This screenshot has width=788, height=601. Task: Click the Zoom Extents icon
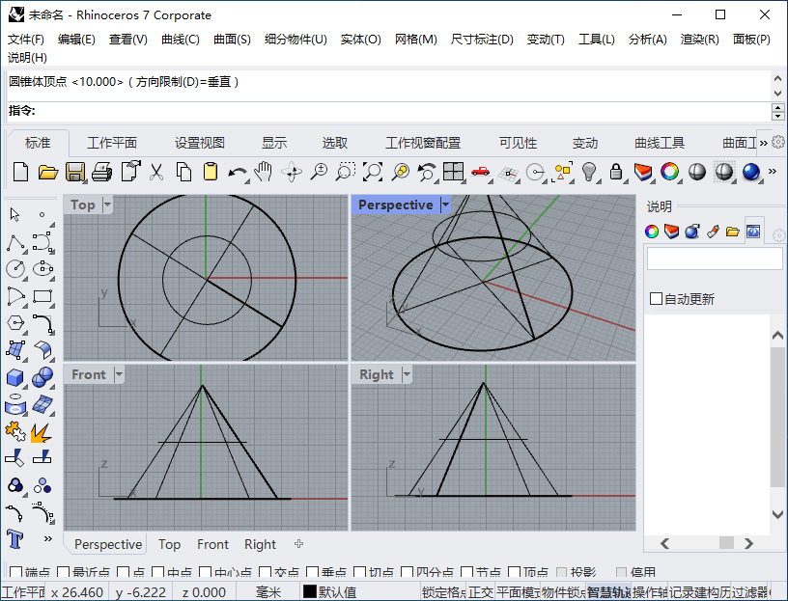pyautogui.click(x=373, y=172)
